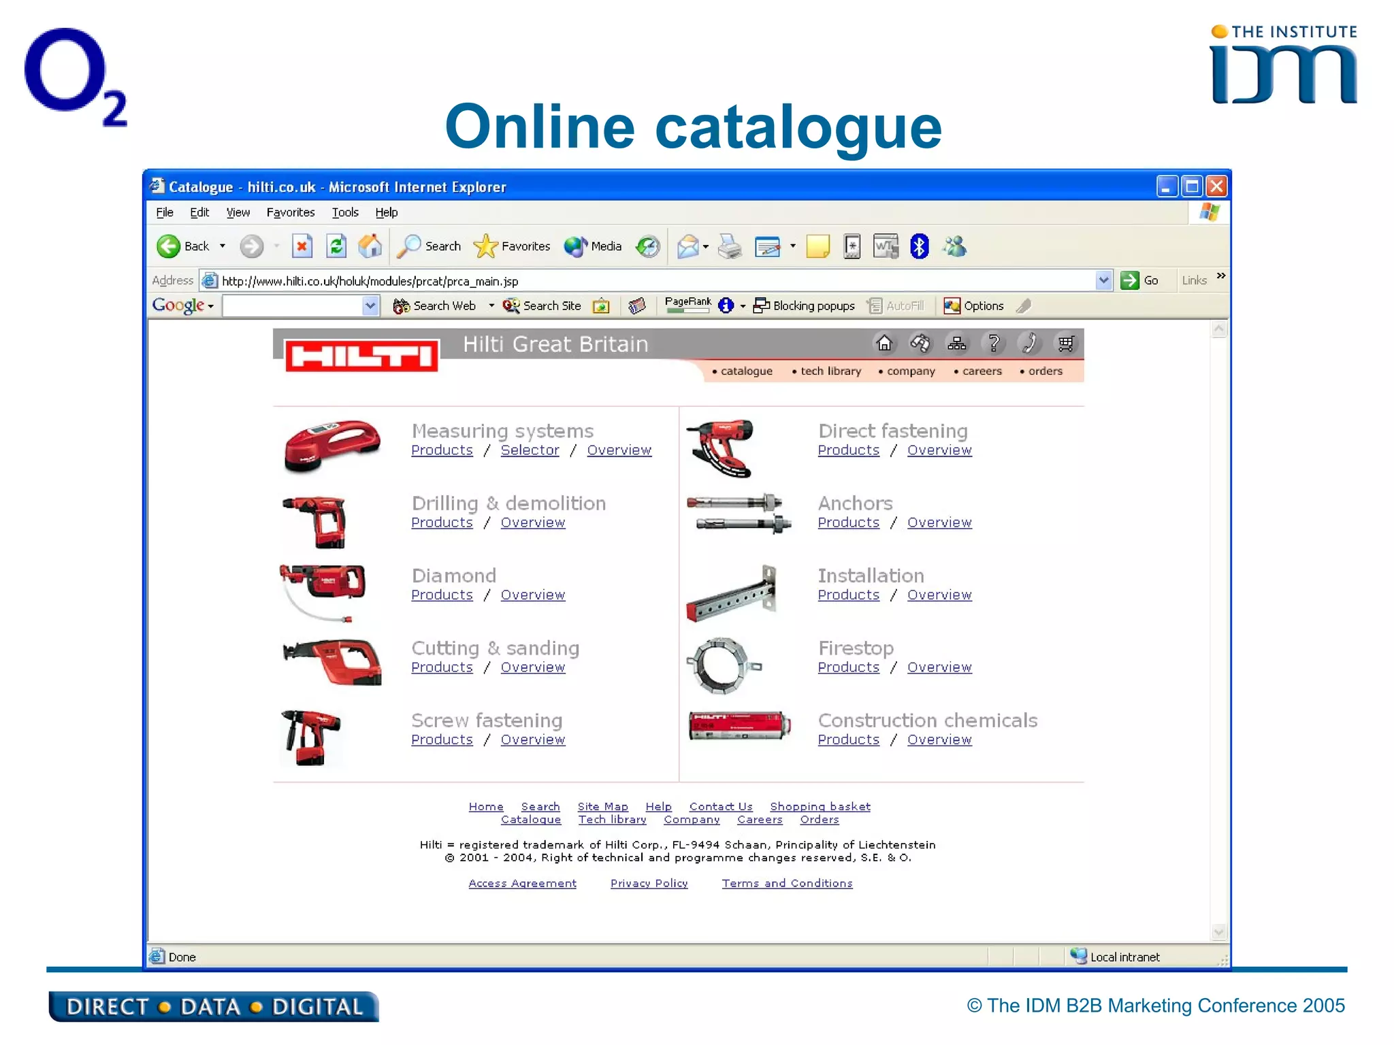
Task: Click the Hilti search binoculars icon
Action: tap(920, 344)
